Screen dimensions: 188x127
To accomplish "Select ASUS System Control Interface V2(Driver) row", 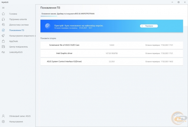I will point(112,62).
